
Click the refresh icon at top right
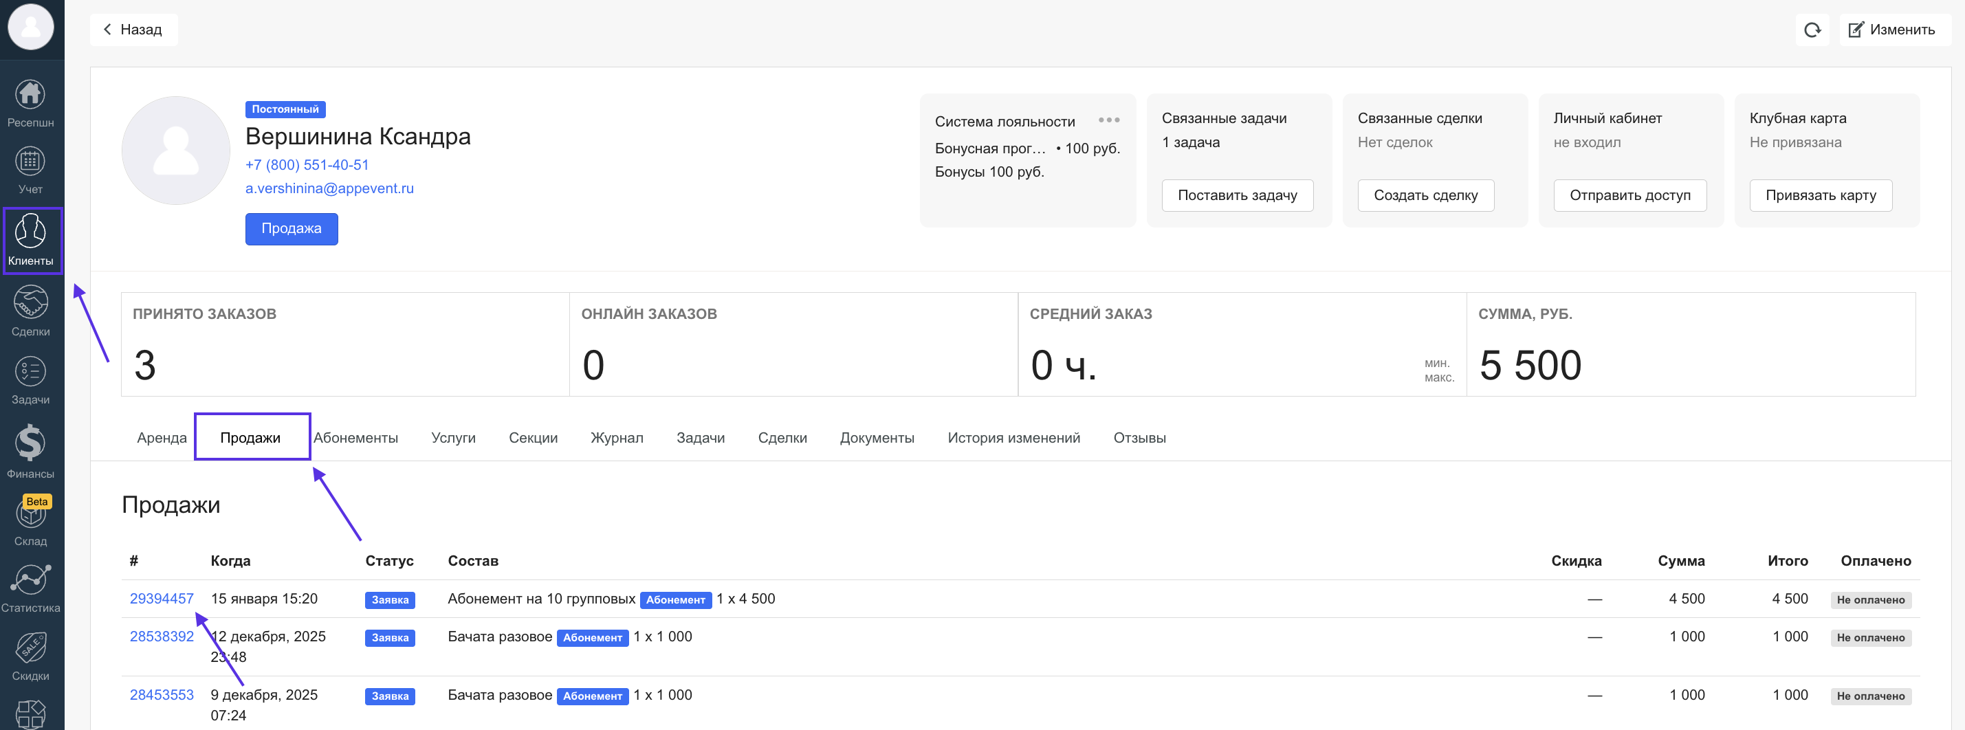(1812, 30)
